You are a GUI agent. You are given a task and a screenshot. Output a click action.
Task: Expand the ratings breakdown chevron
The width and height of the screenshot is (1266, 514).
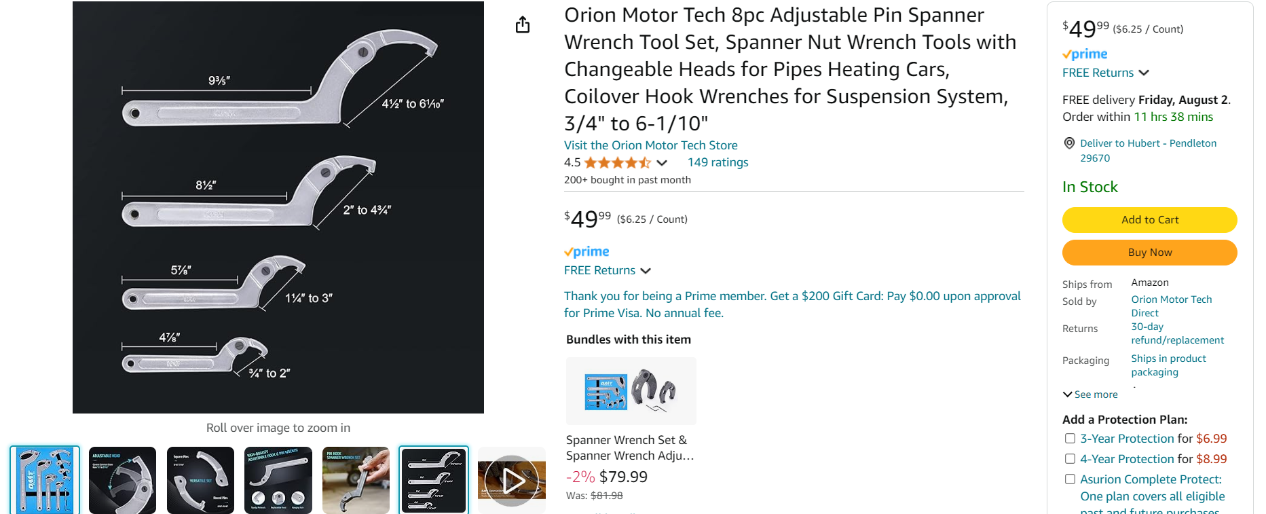[x=662, y=163]
